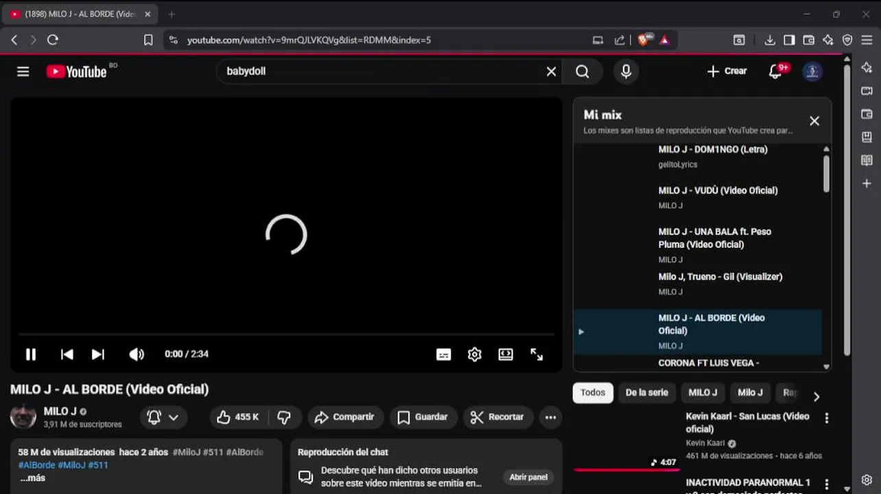881x494 pixels.
Task: Open subscription notification bell dropdown
Action: pos(163,417)
